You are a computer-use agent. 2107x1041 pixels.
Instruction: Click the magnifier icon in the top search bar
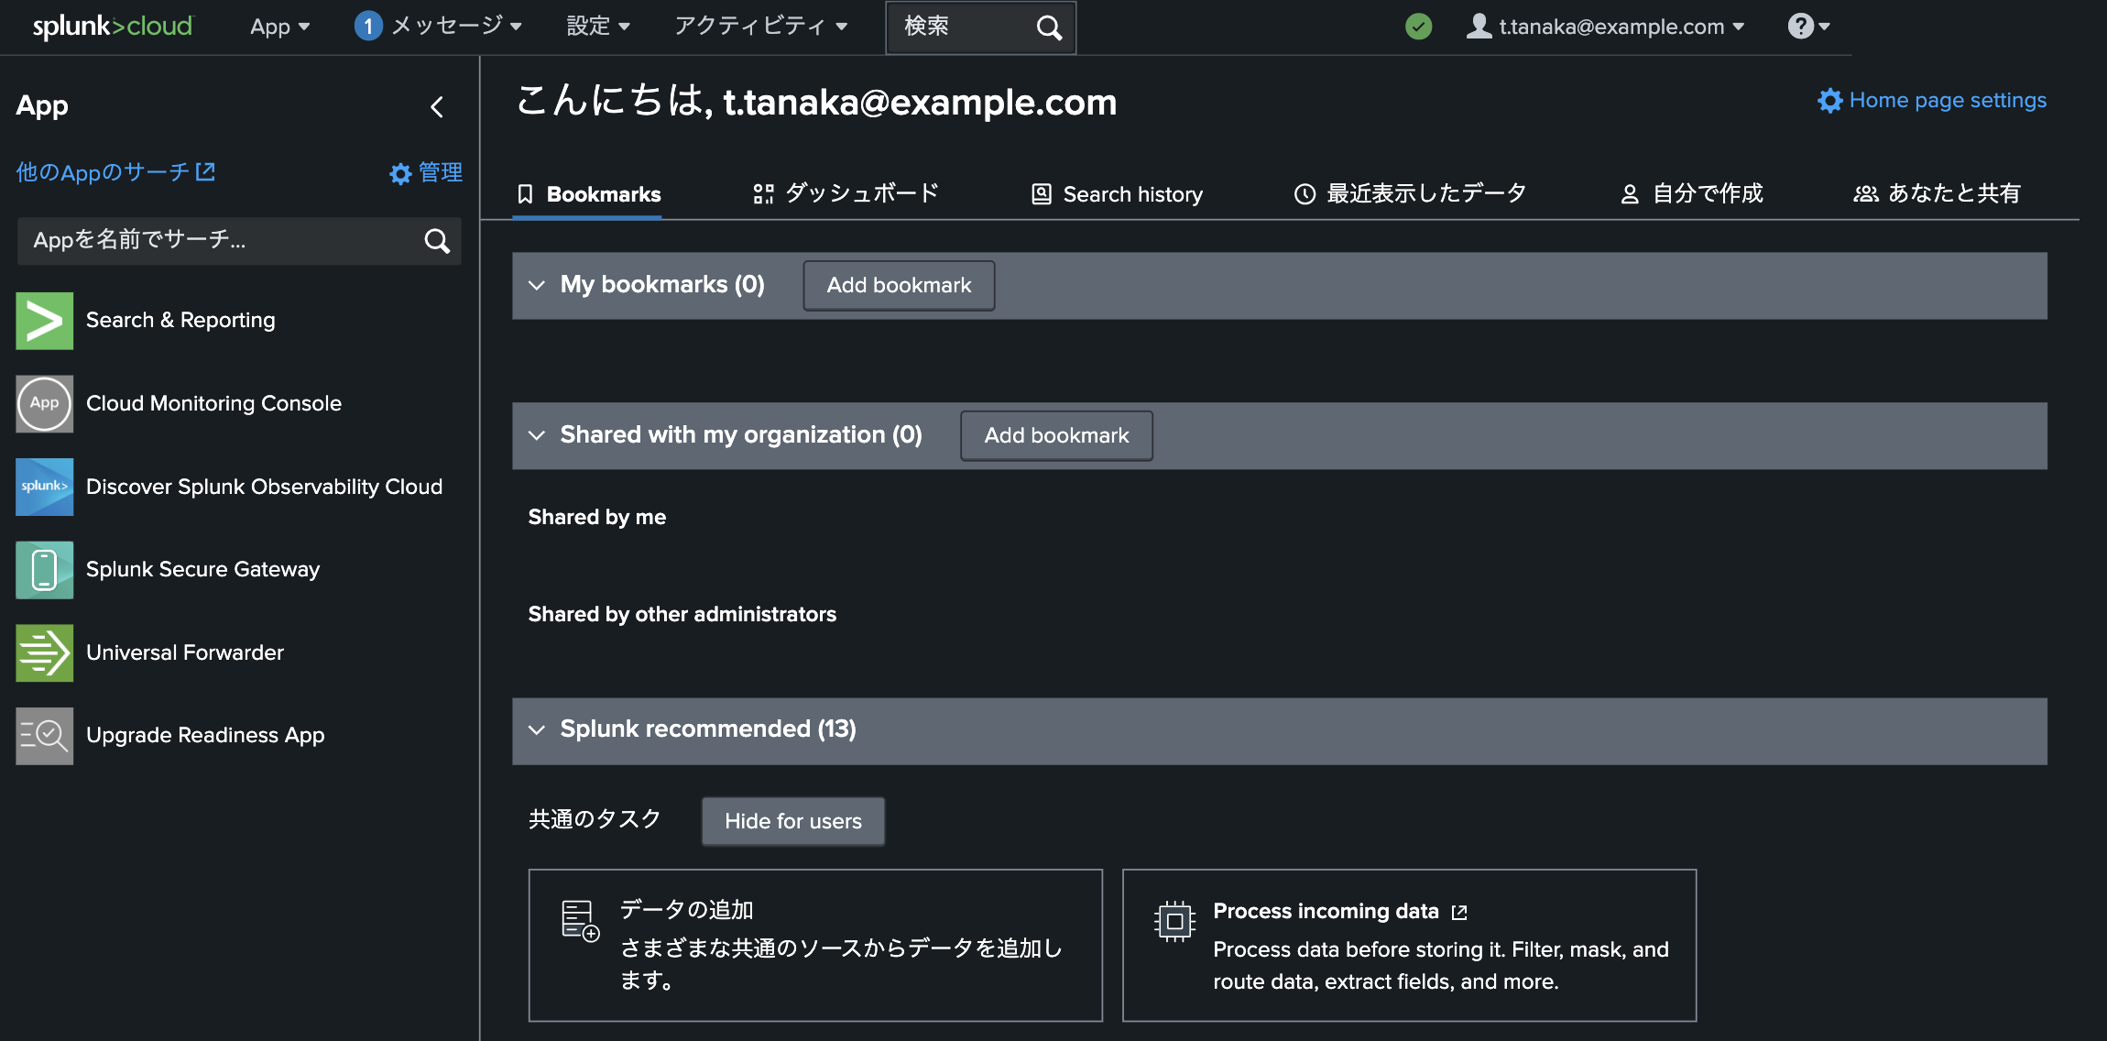click(1049, 27)
